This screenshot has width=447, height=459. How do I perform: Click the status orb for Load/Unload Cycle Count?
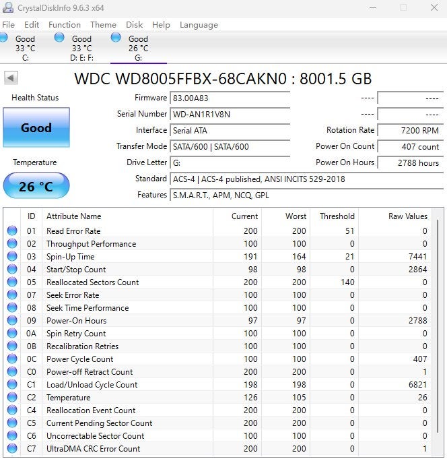pyautogui.click(x=12, y=384)
